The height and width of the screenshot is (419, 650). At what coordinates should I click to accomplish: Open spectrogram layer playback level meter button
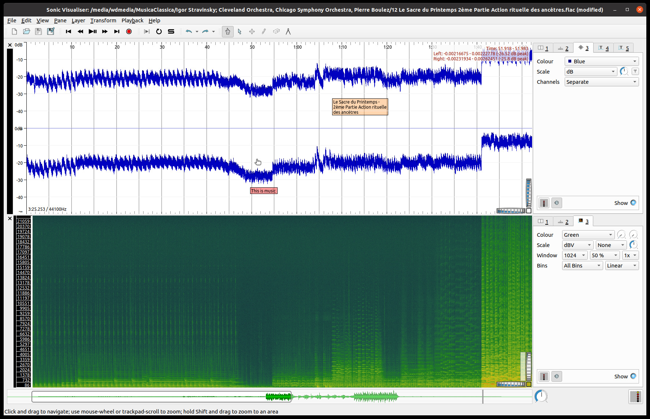[544, 376]
